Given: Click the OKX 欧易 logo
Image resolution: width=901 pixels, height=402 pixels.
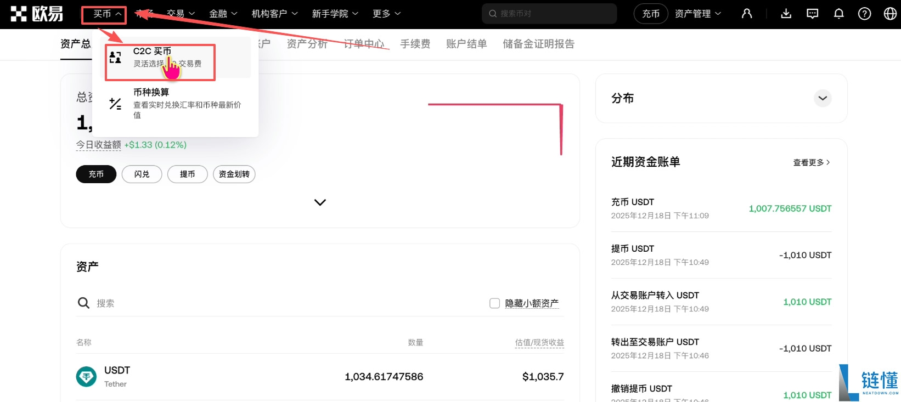Looking at the screenshot, I should pyautogui.click(x=37, y=14).
